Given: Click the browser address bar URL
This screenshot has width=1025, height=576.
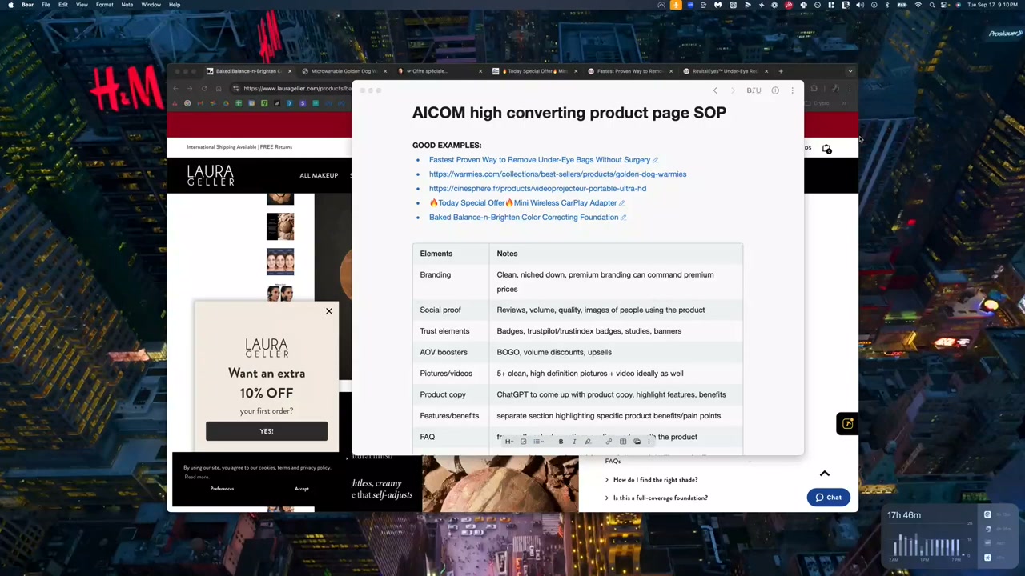Looking at the screenshot, I should [x=296, y=89].
